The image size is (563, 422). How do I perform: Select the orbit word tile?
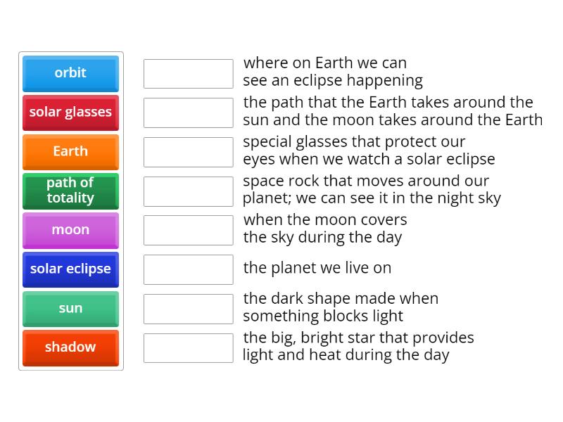(70, 73)
